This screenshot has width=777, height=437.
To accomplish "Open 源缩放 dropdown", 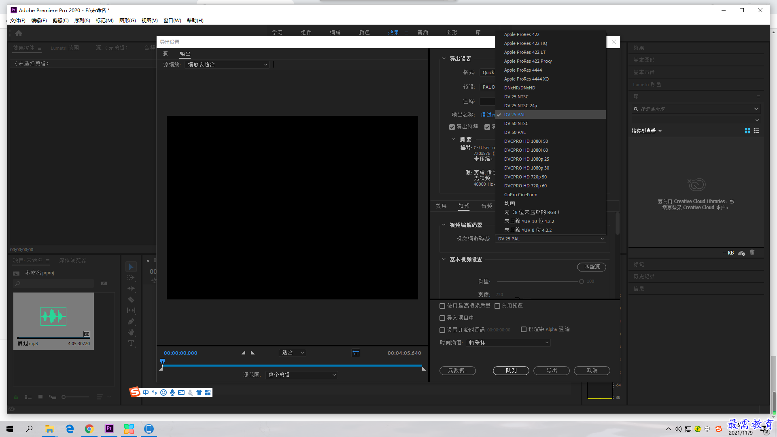I will coord(227,64).
